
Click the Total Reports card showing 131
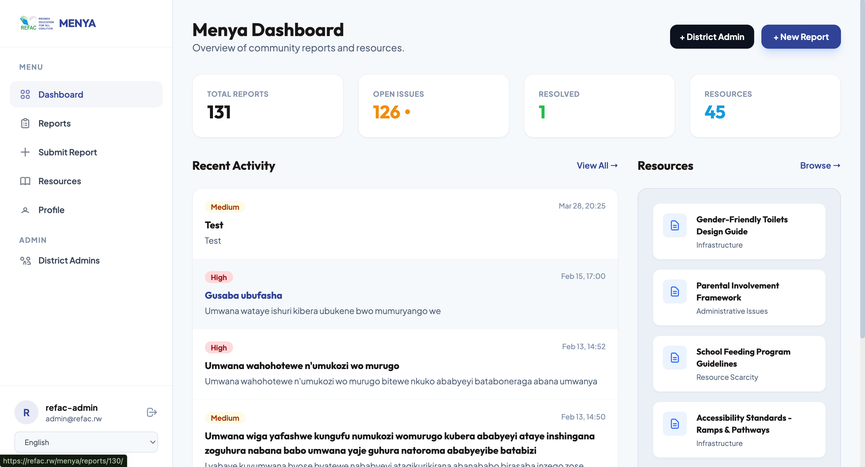click(x=268, y=105)
